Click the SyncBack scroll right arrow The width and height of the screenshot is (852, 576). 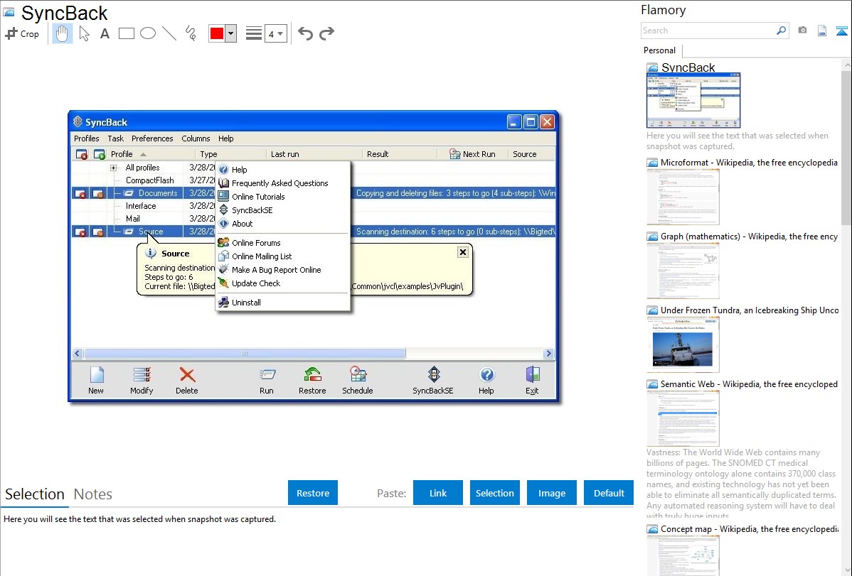[x=549, y=354]
